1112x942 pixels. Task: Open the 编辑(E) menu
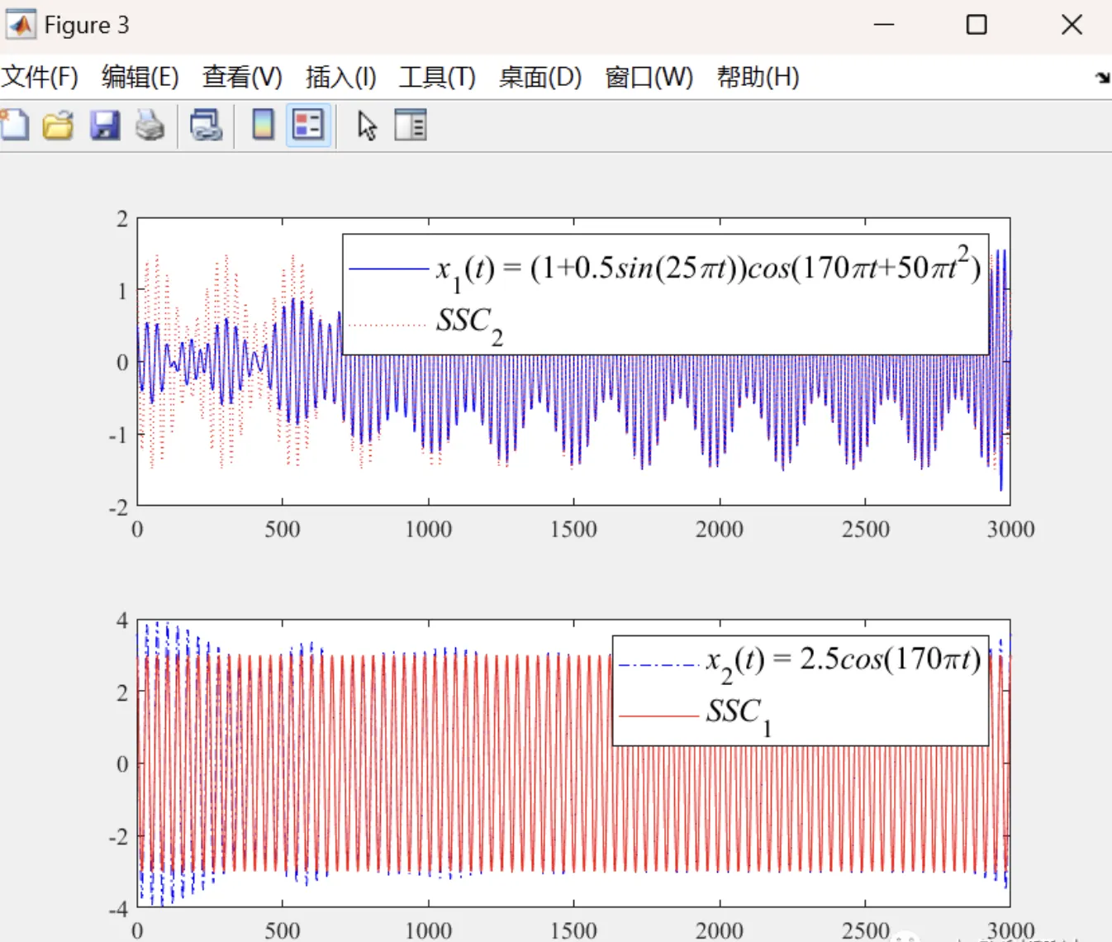pos(140,78)
